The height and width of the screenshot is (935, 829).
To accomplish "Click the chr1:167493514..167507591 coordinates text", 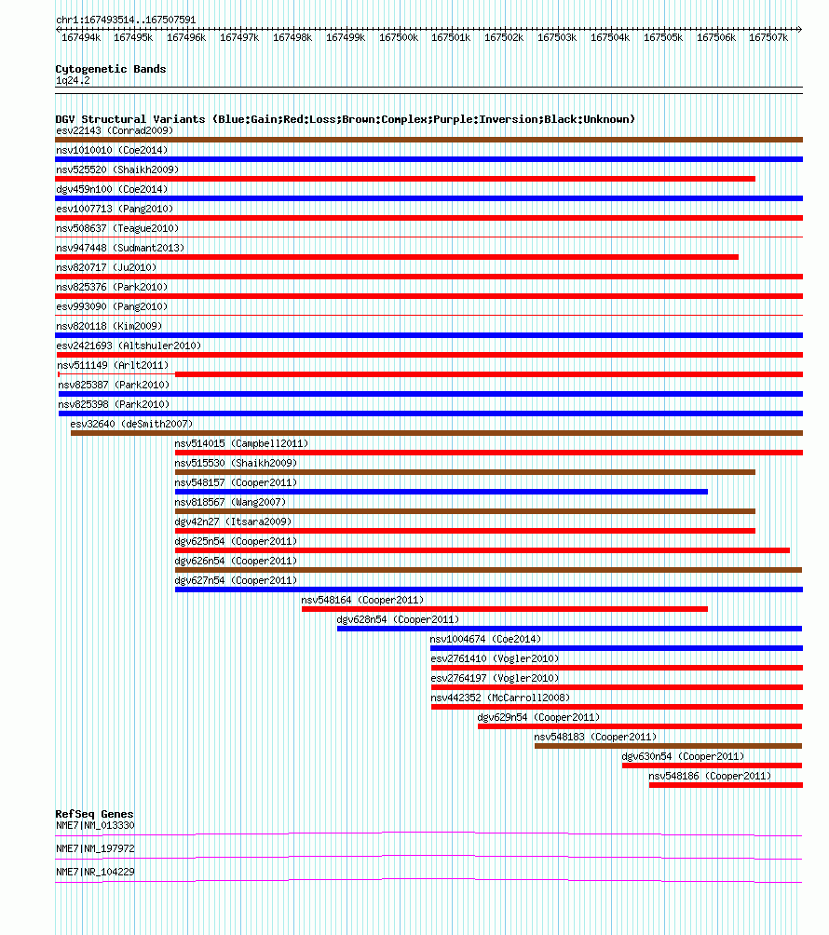I will point(126,20).
